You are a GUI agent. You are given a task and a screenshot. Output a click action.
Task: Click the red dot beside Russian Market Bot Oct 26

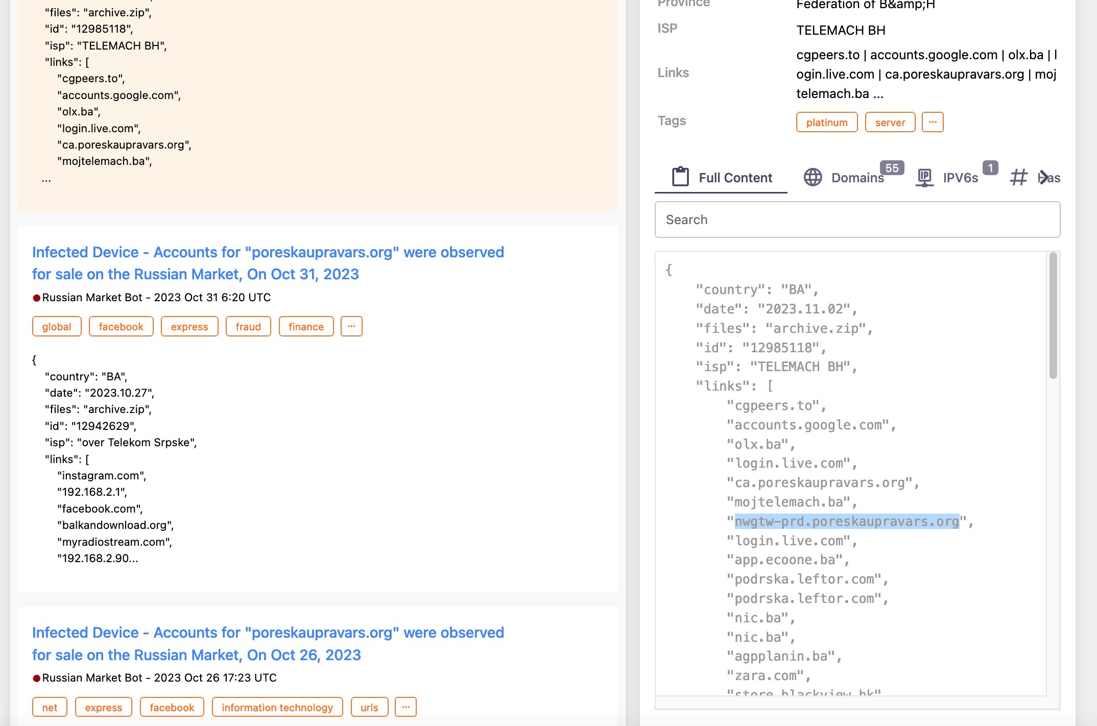point(37,679)
